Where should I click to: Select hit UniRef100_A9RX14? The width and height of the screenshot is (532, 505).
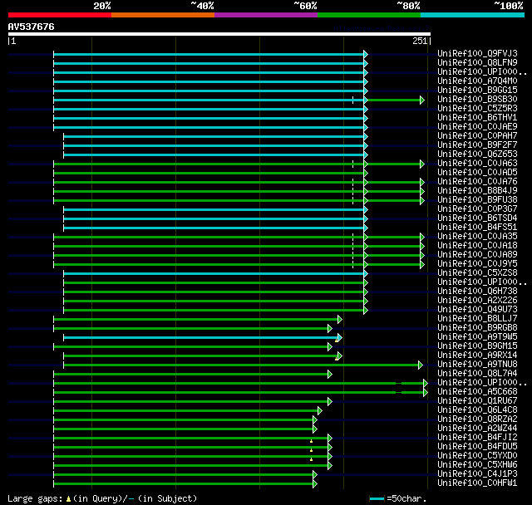pos(477,355)
